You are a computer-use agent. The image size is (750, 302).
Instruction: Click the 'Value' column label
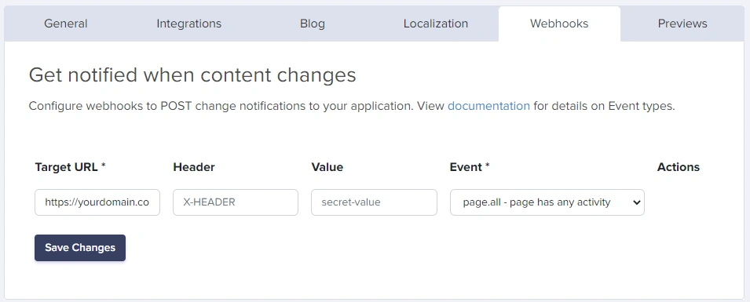(327, 167)
